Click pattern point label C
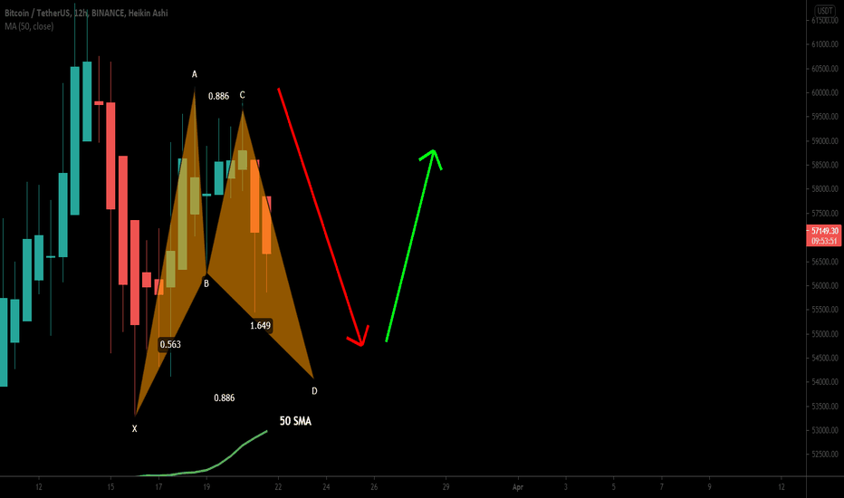Screen dimensions: 844x498 242,95
